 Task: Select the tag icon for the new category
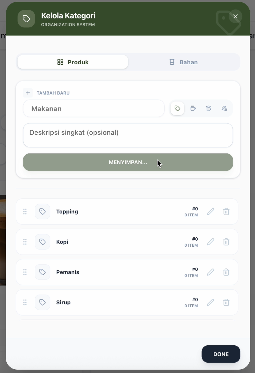click(x=177, y=108)
